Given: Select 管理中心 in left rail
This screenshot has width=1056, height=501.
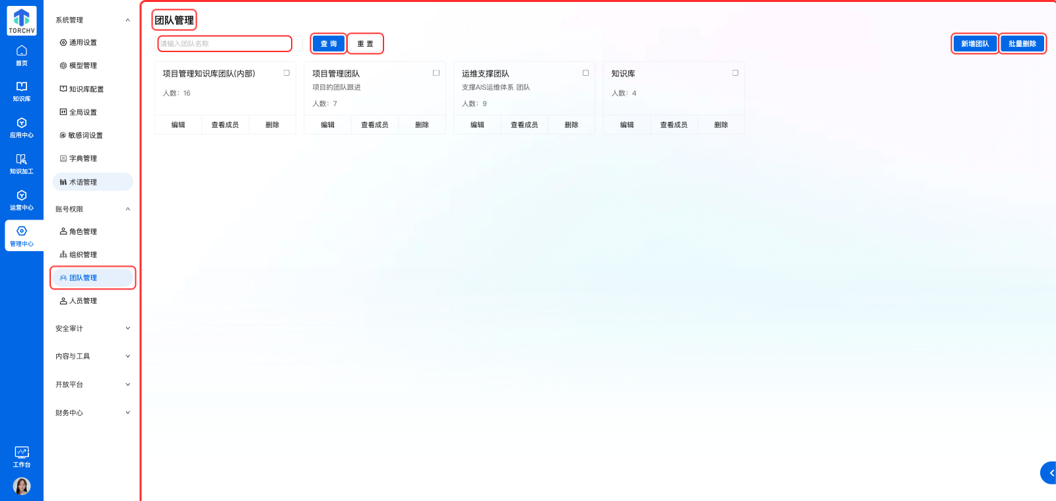Looking at the screenshot, I should point(22,236).
